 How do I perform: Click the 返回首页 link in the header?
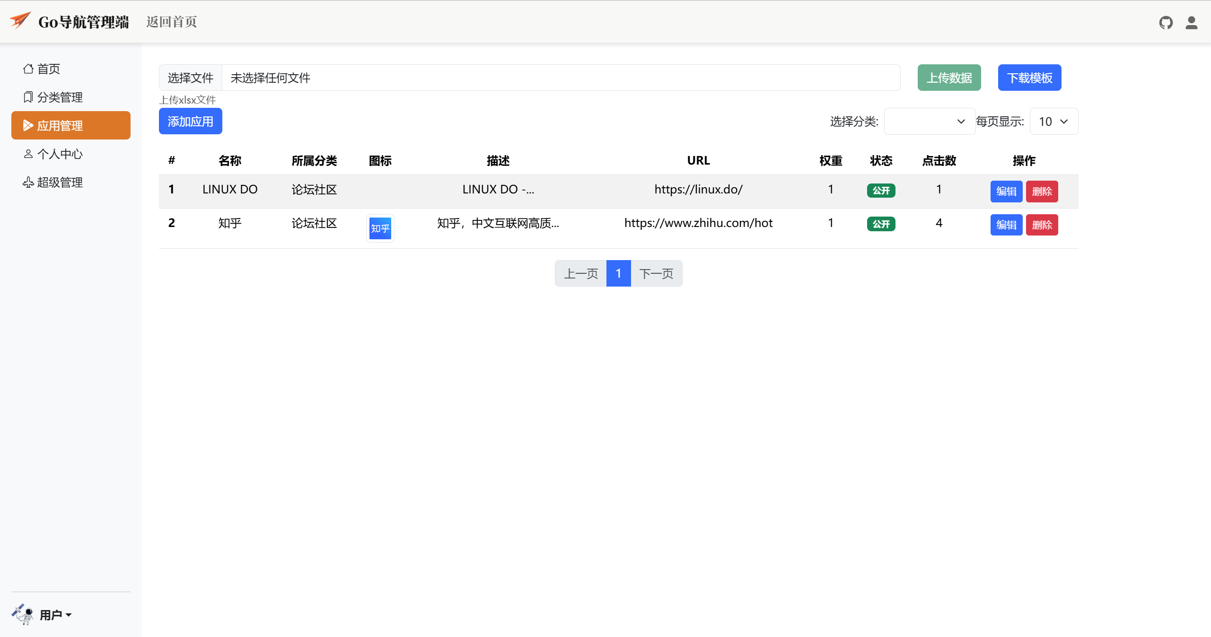(171, 22)
